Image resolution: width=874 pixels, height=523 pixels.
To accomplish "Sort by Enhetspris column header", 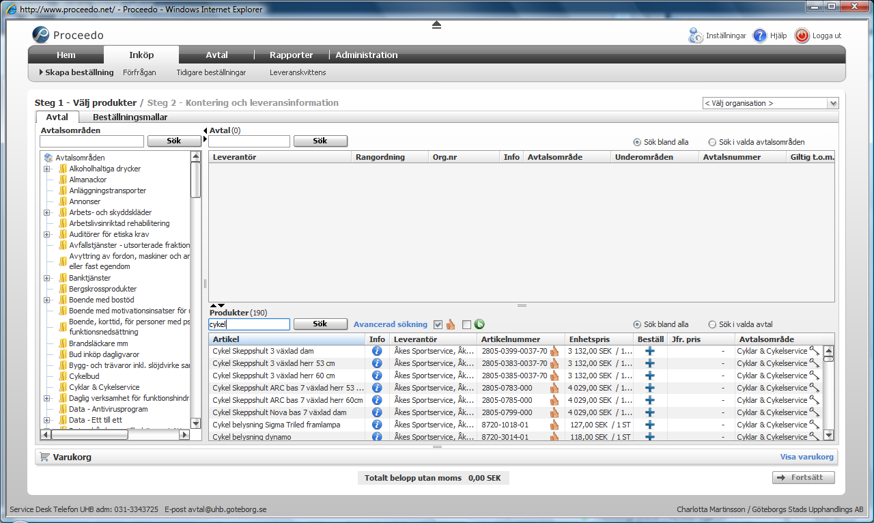I will point(598,339).
